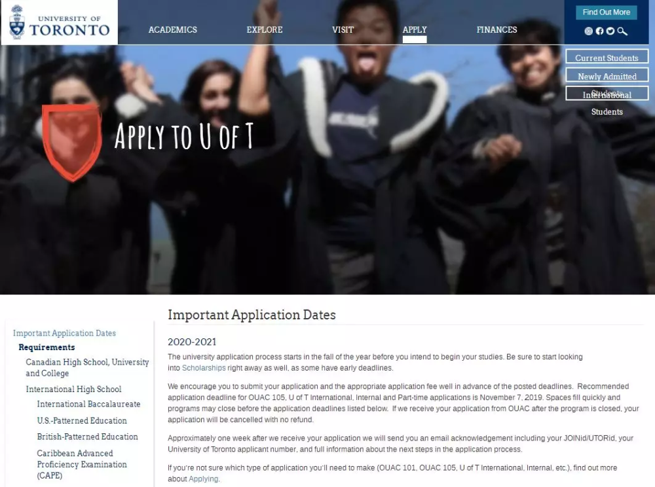Open International High School sidebar item
655x487 pixels.
(x=73, y=389)
